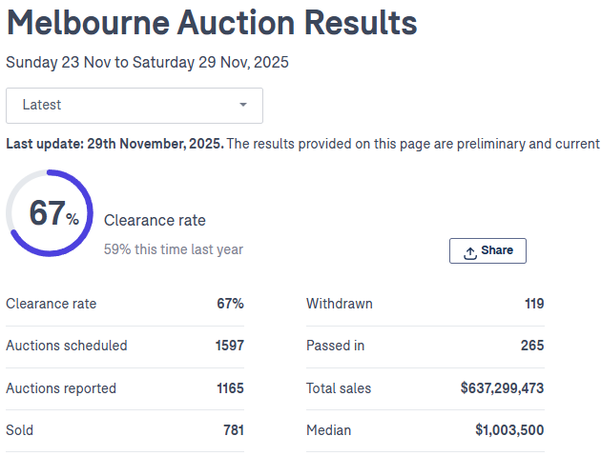Click the Median row label

(x=328, y=430)
